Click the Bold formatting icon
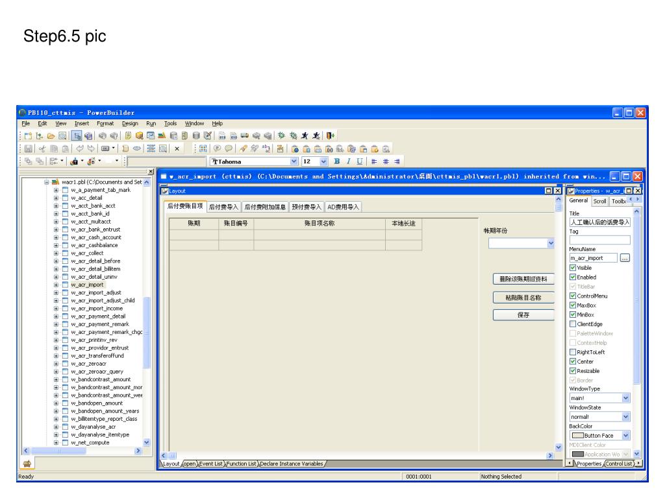This screenshot has height=498, width=665. point(336,161)
